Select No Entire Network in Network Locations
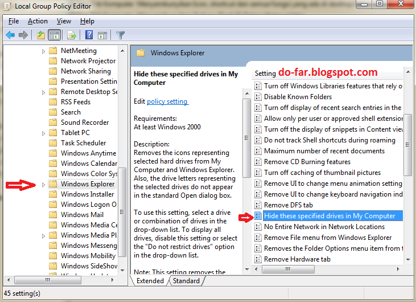Viewport: 416px width, 302px height. [324, 227]
